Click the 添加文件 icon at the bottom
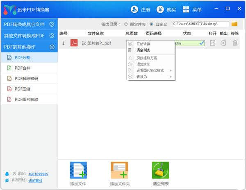Screen dimensions: 246x190 78,170
